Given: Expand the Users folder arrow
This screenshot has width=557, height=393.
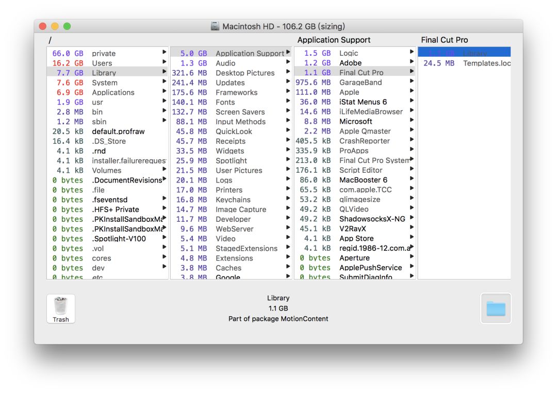Looking at the screenshot, I should click(x=164, y=62).
